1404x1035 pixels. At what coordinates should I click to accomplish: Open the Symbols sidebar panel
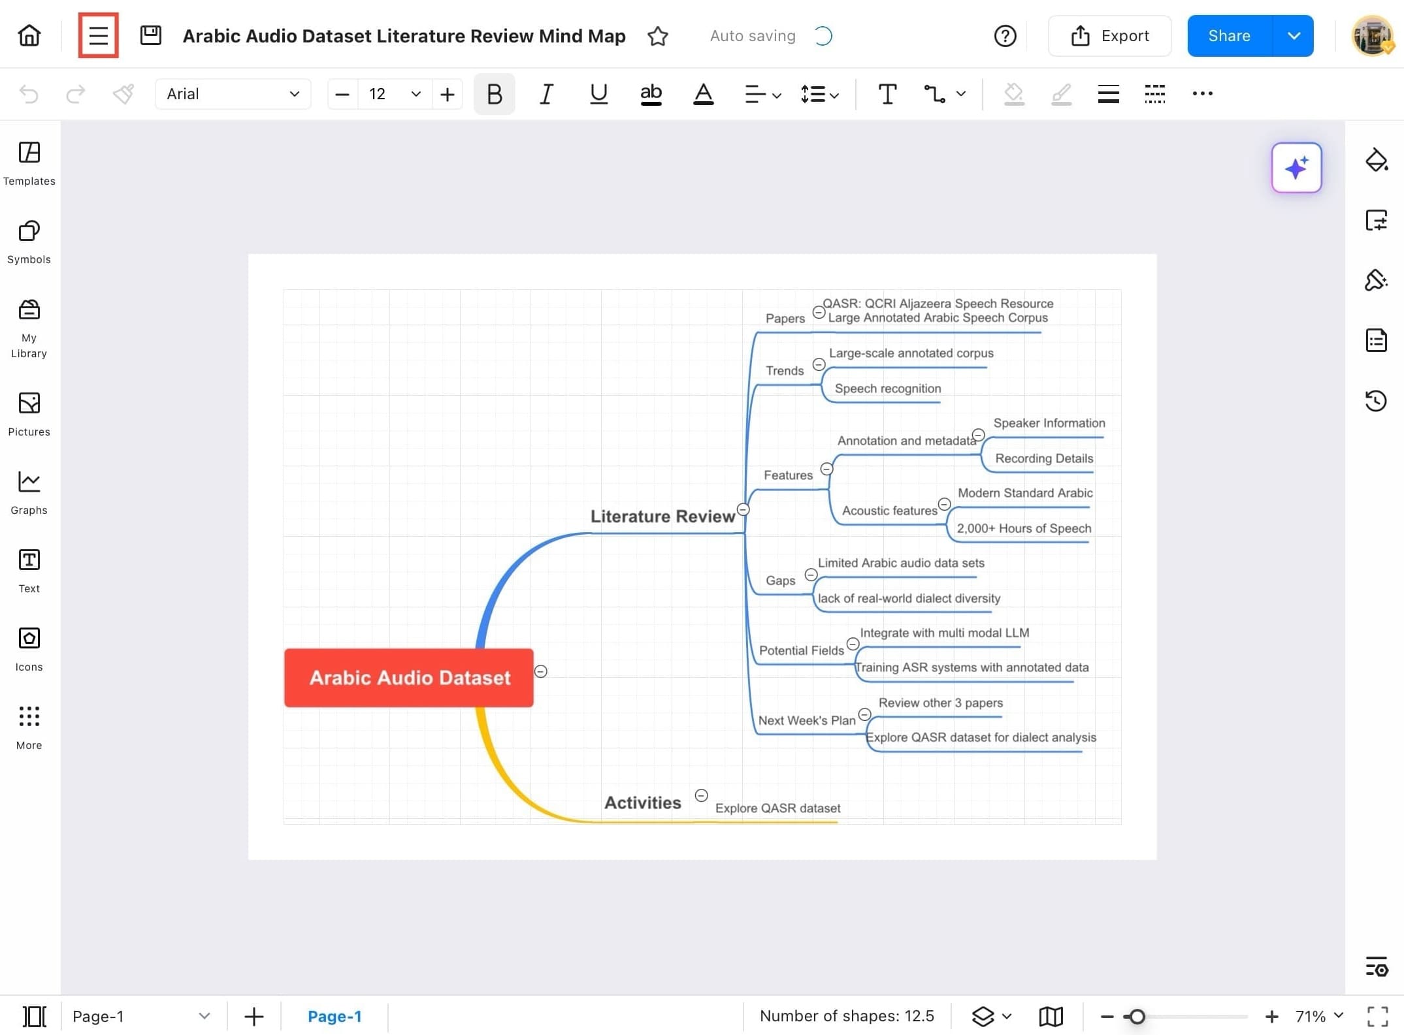coord(29,242)
